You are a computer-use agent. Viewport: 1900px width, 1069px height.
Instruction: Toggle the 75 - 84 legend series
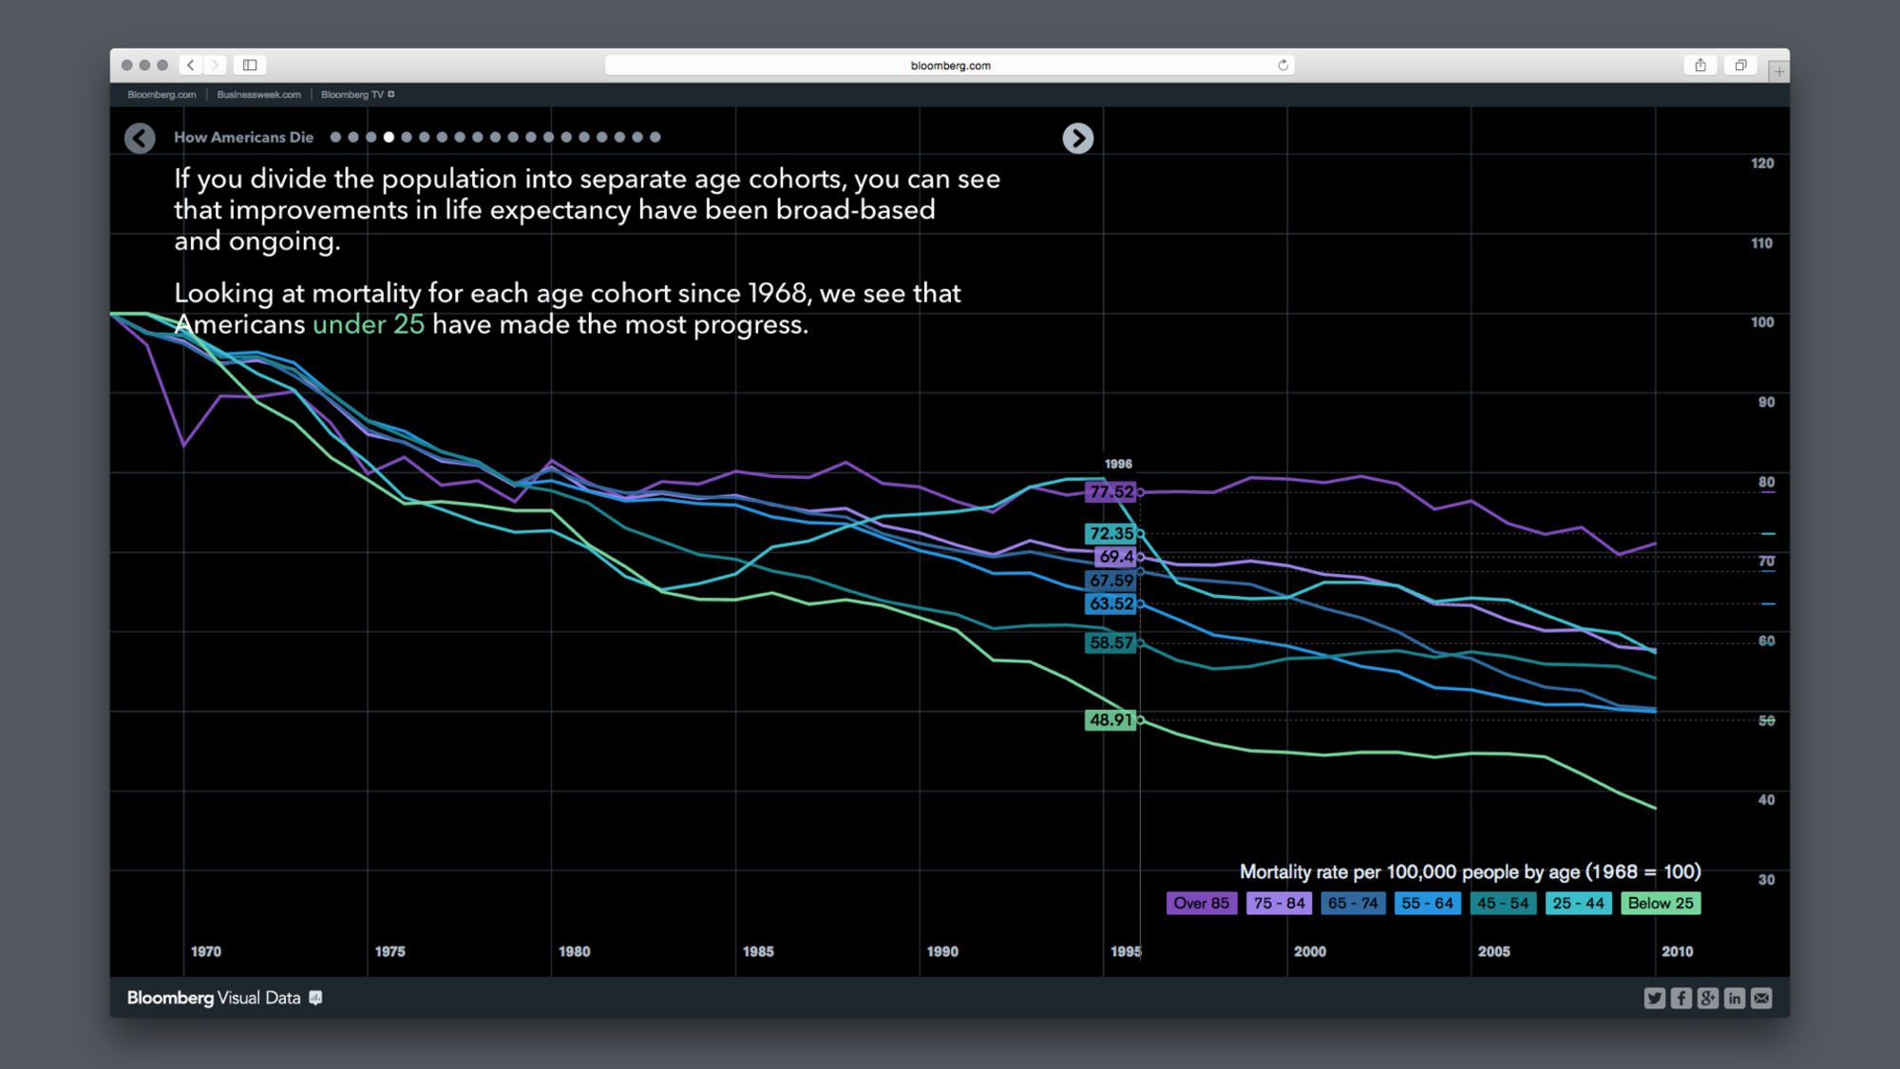1279,904
